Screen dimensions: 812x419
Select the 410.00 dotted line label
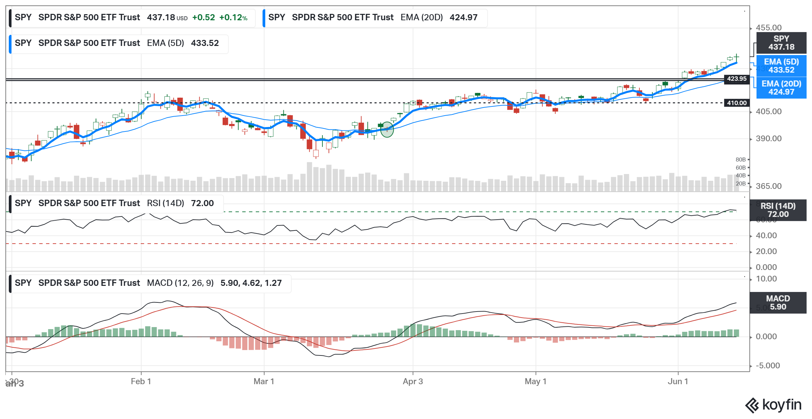click(x=736, y=103)
